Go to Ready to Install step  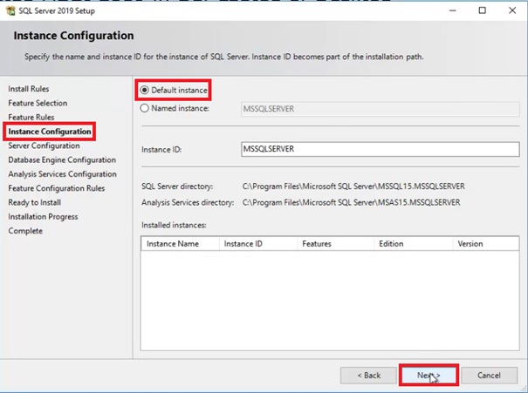(x=34, y=202)
